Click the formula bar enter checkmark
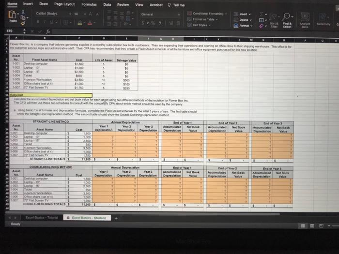Viewport: 339px width, 254px height. pyautogui.click(x=40, y=31)
